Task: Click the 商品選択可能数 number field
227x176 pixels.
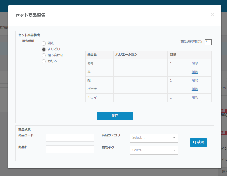Action: (x=208, y=42)
